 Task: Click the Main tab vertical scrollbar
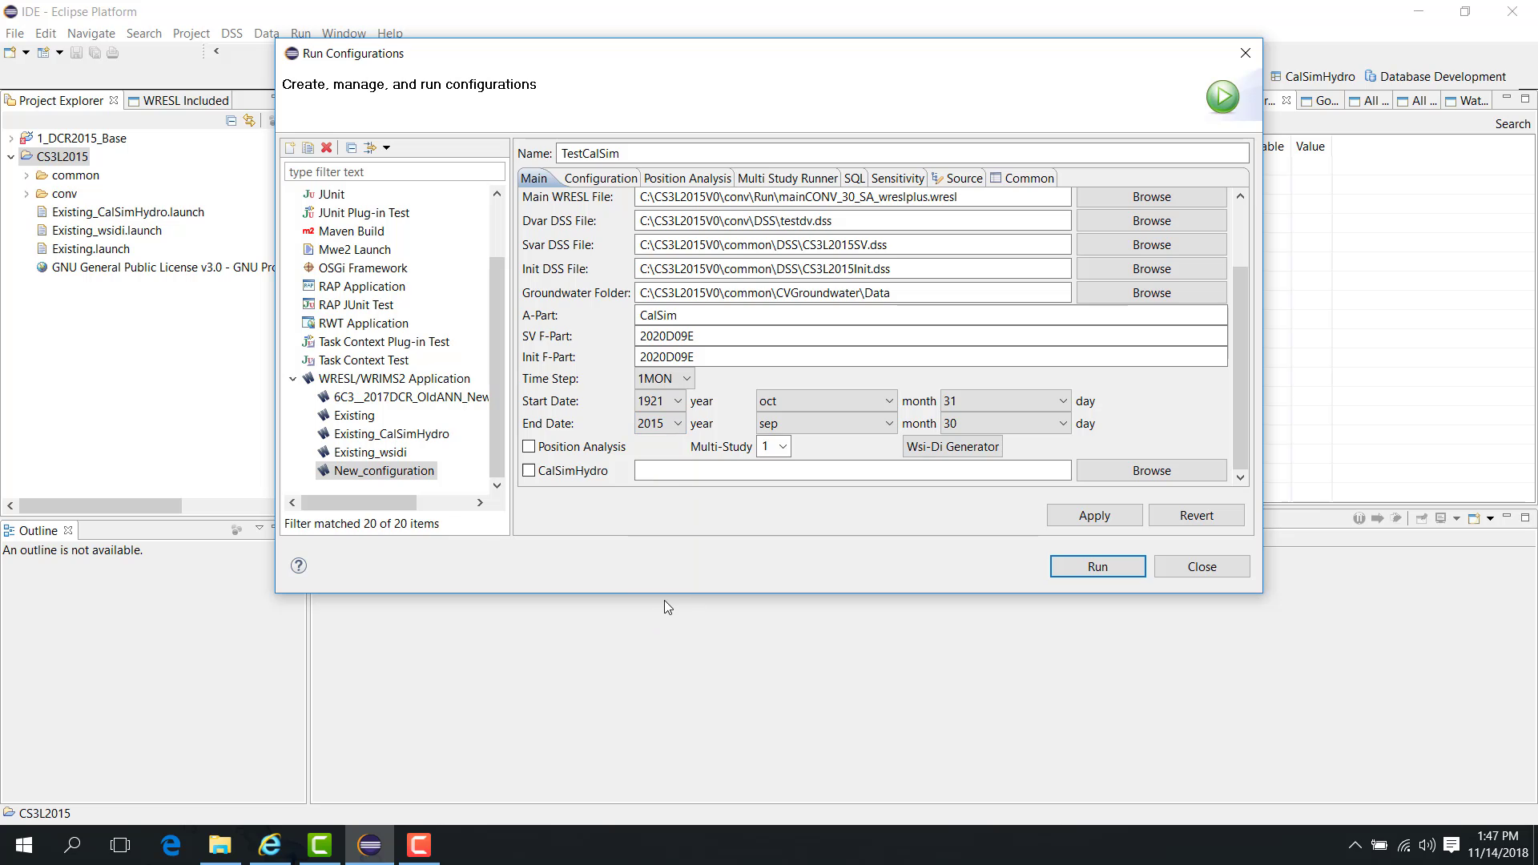click(1240, 367)
